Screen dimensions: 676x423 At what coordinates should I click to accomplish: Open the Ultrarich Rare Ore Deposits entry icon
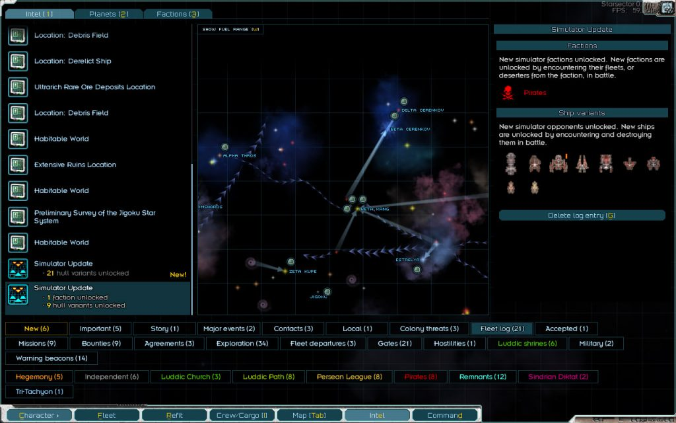click(x=17, y=87)
